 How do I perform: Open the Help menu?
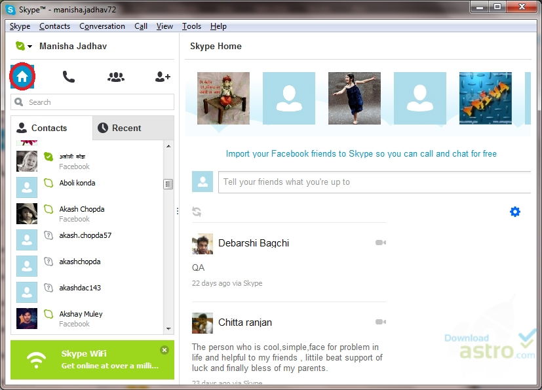click(218, 26)
